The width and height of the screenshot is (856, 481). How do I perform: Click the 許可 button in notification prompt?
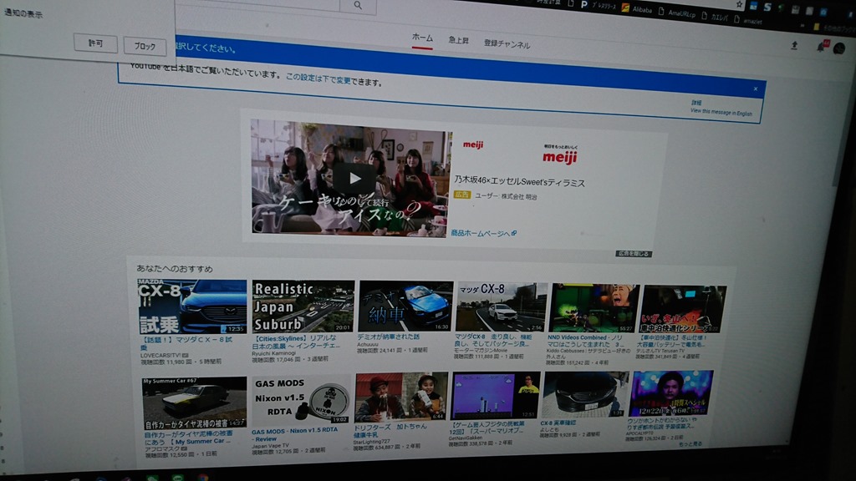coord(95,43)
